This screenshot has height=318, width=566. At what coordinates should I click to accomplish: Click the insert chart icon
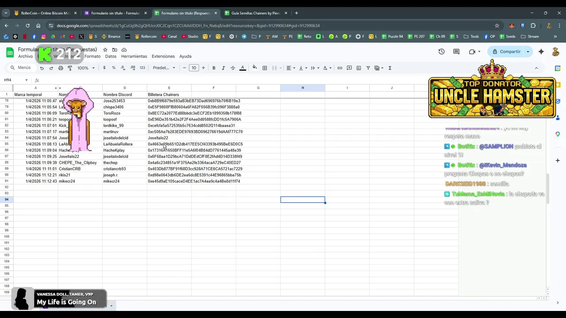pyautogui.click(x=359, y=68)
